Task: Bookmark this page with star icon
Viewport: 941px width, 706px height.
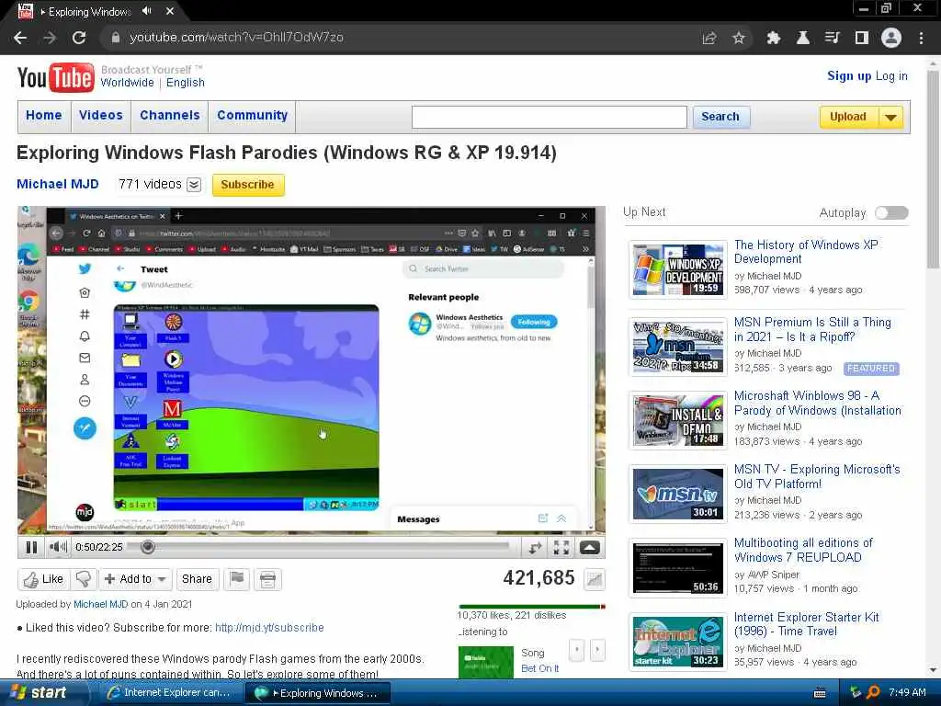Action: pos(739,38)
